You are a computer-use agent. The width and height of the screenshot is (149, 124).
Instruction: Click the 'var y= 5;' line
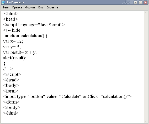12,47
